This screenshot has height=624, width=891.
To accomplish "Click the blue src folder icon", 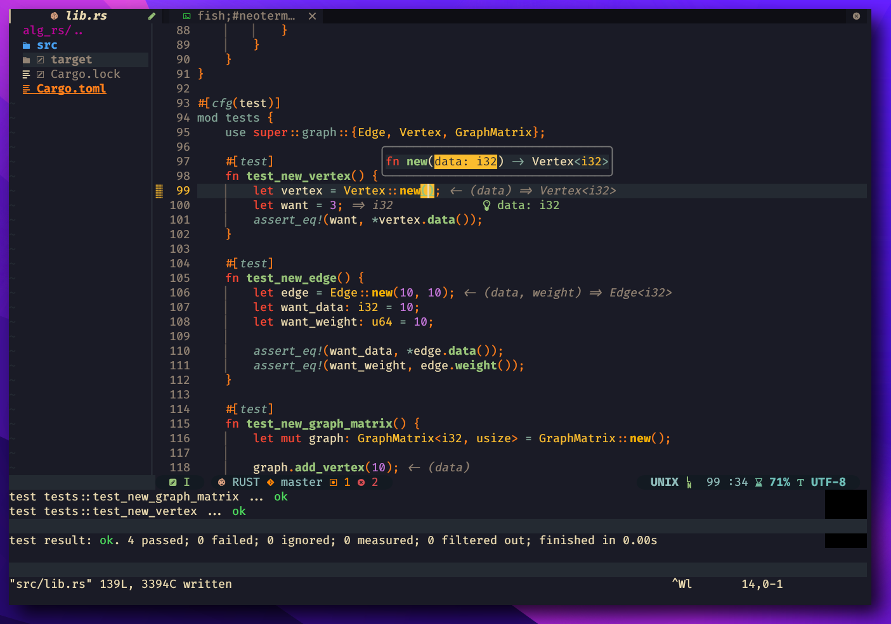I will click(x=27, y=46).
